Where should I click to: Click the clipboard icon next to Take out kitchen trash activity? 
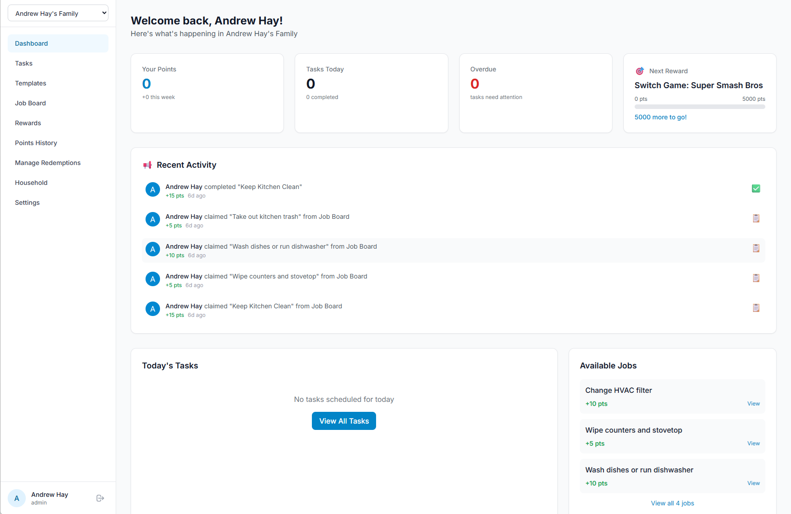(x=756, y=218)
